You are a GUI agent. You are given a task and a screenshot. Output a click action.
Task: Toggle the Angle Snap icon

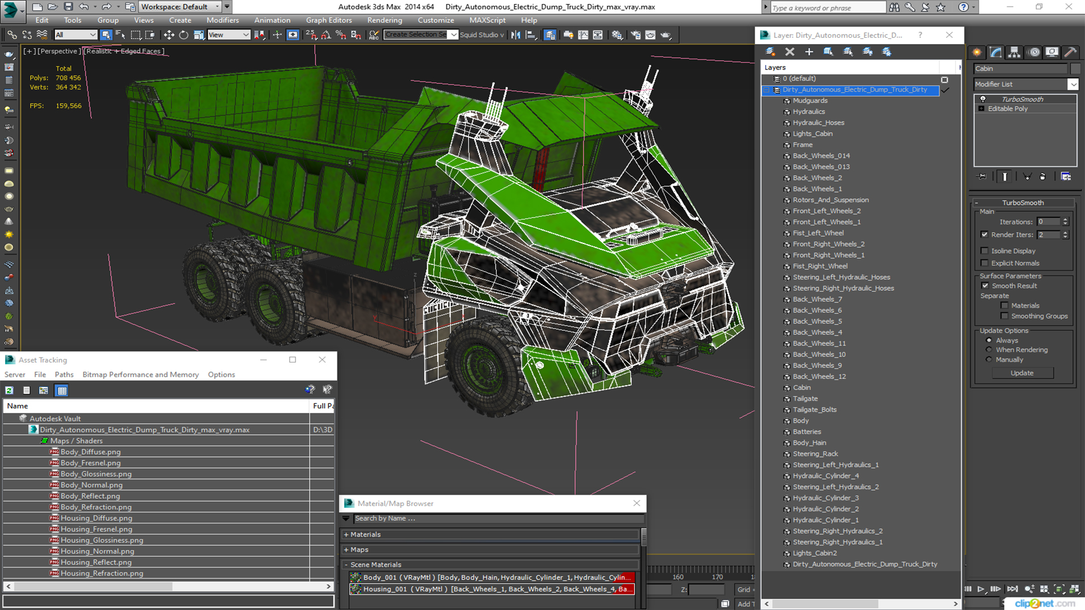click(x=326, y=35)
